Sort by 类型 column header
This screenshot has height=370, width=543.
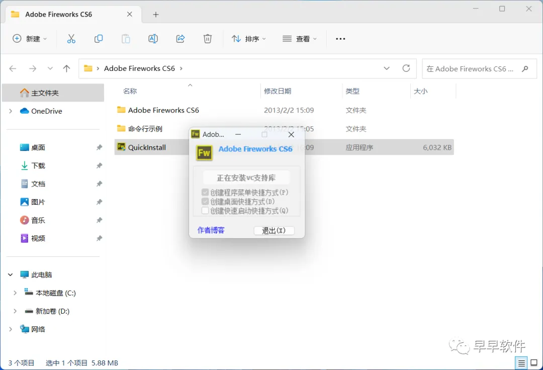coord(352,91)
